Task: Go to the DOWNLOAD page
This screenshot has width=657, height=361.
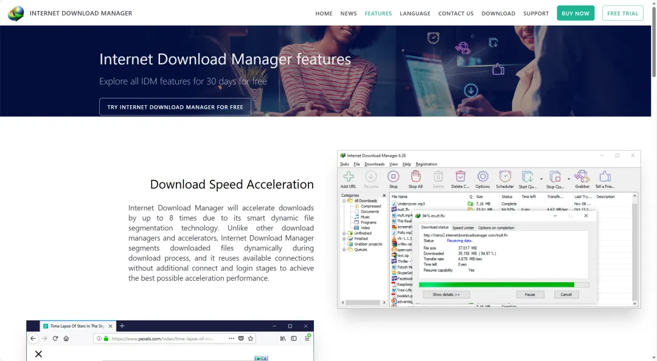Action: pyautogui.click(x=498, y=13)
